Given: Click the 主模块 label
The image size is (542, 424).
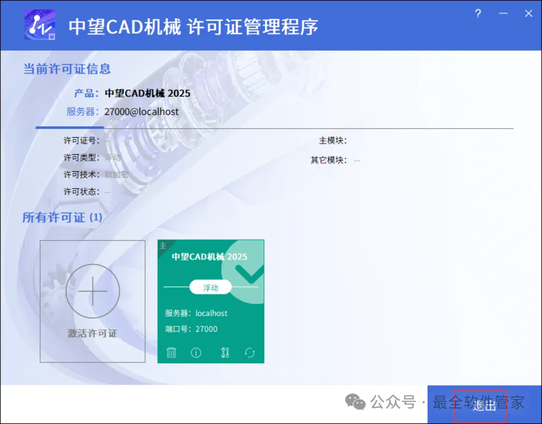Looking at the screenshot, I should (x=333, y=140).
